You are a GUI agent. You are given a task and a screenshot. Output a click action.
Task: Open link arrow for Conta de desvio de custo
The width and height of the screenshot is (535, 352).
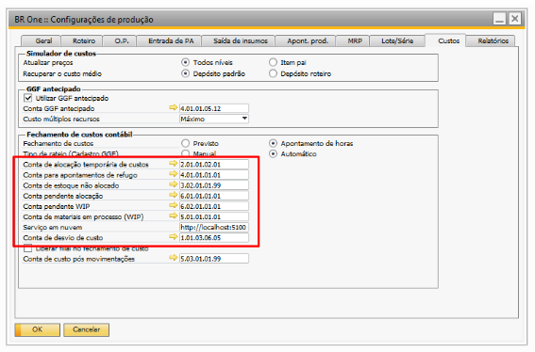(x=174, y=237)
